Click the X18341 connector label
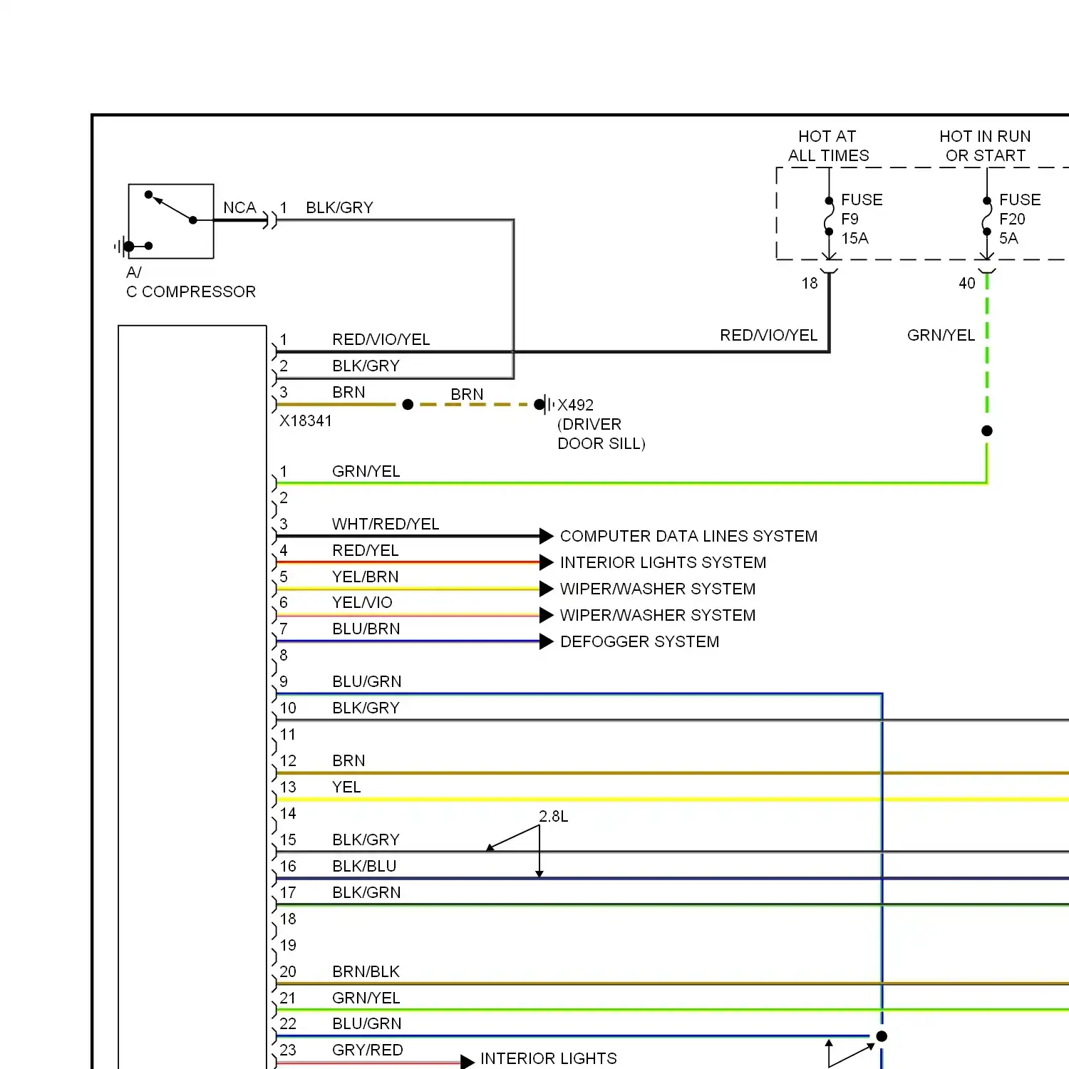1069x1069 pixels. click(x=306, y=421)
